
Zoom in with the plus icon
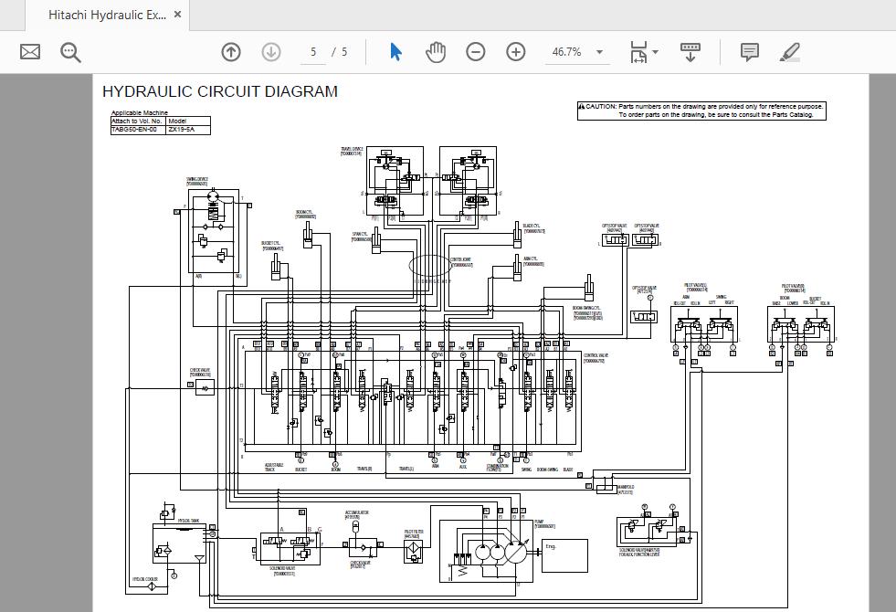[516, 52]
